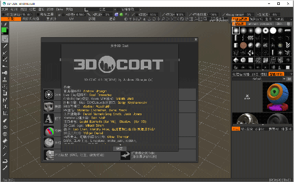The width and height of the screenshot is (294, 182).
Task: Click the arrow beside the default material dropdown
Action: point(284,79)
